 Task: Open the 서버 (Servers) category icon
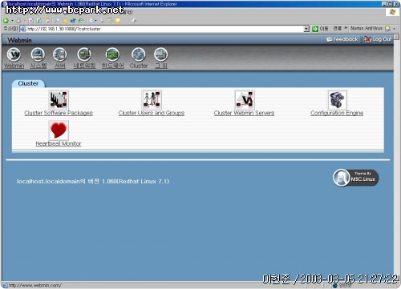point(59,54)
